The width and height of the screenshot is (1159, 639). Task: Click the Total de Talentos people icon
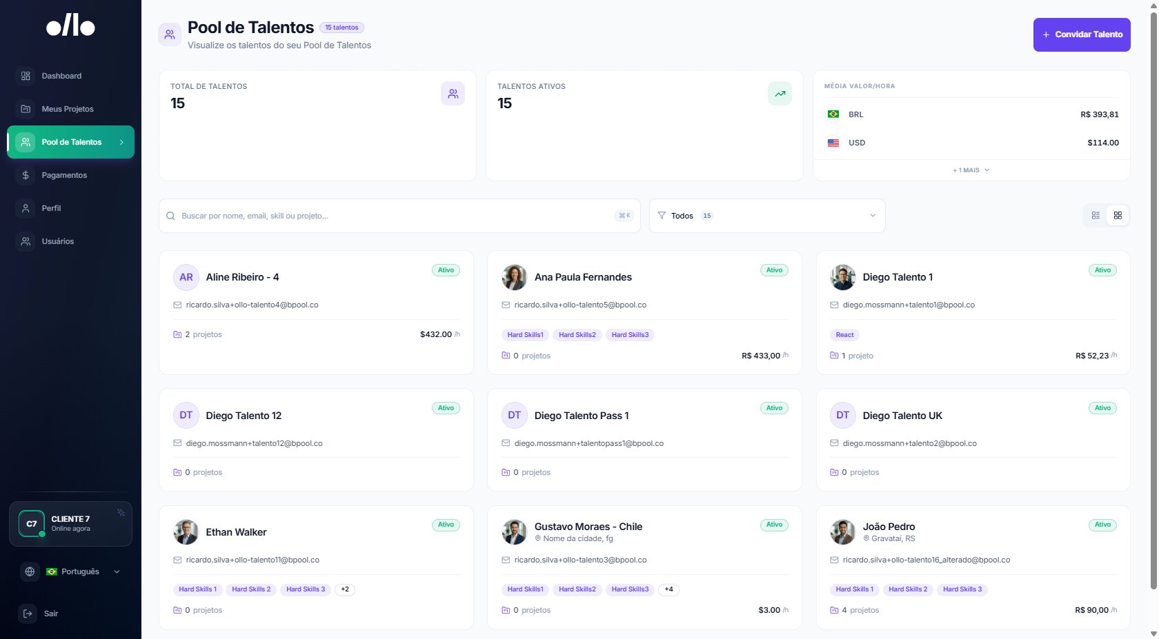[x=453, y=94]
